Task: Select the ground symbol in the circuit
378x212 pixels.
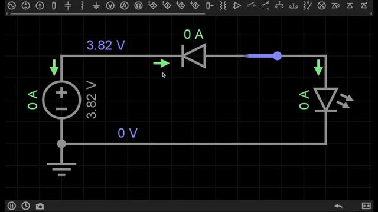Action: pyautogui.click(x=61, y=170)
